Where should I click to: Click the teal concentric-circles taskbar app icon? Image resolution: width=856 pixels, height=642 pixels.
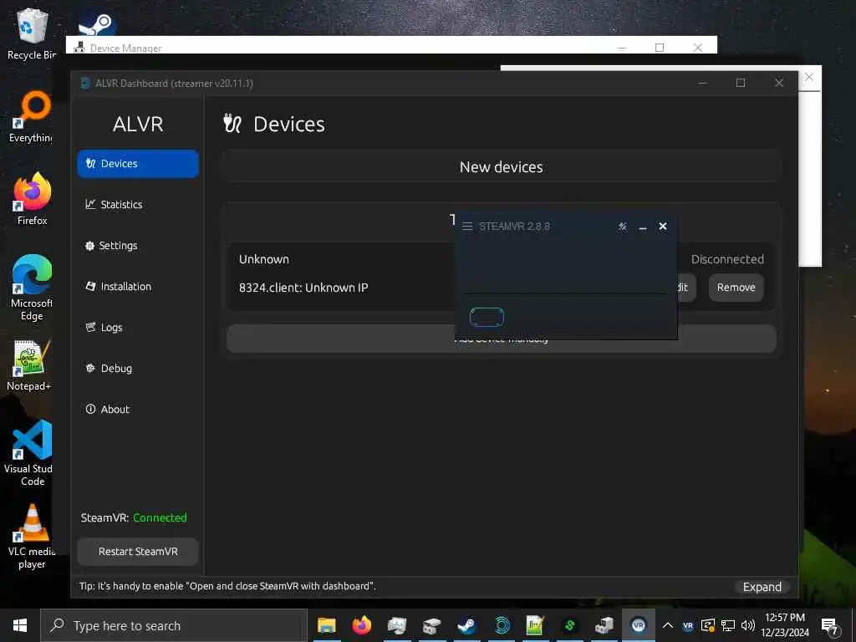pos(502,625)
